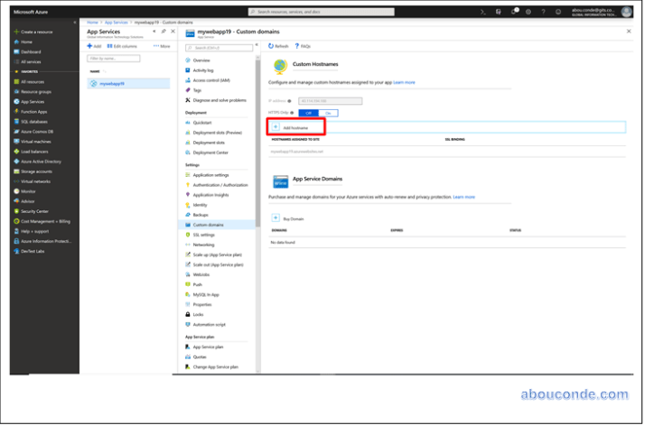Click the Filter by name field

pyautogui.click(x=114, y=59)
